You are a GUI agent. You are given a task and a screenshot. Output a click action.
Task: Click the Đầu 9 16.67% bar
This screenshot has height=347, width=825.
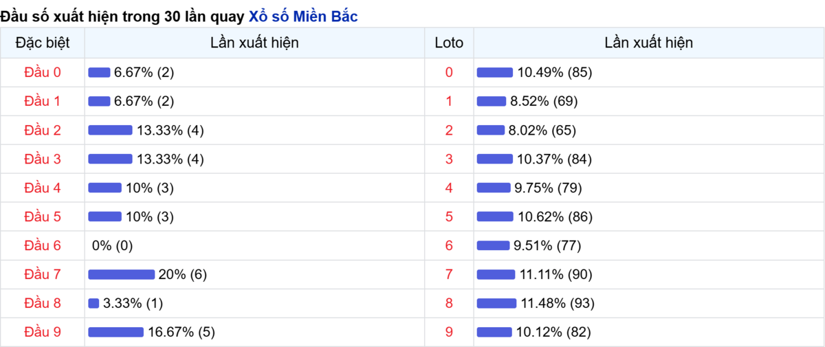pos(115,333)
